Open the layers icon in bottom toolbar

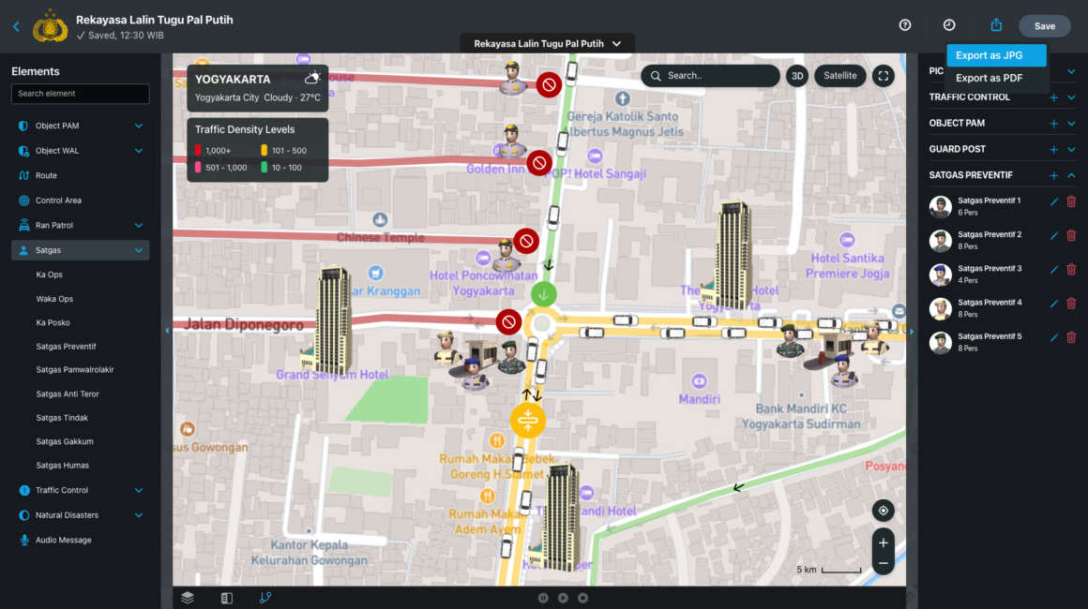pyautogui.click(x=187, y=597)
